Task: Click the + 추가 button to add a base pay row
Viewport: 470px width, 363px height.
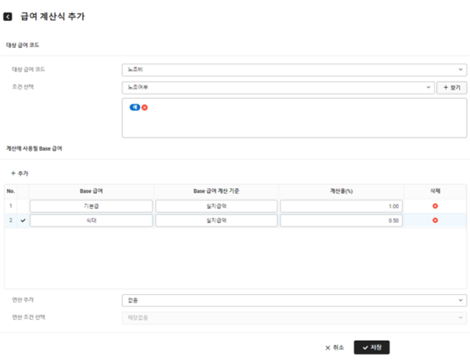Action: point(20,173)
